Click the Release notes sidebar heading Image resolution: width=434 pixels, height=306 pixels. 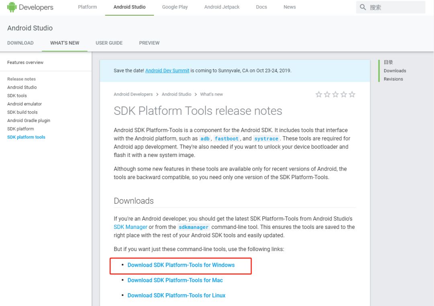click(x=21, y=79)
